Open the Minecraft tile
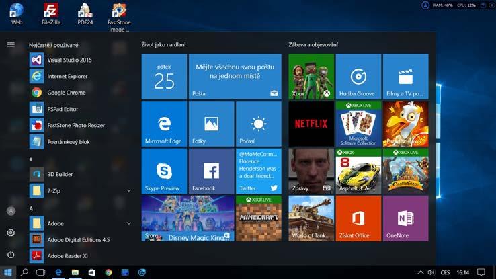The height and width of the screenshot is (279, 496). [259, 218]
